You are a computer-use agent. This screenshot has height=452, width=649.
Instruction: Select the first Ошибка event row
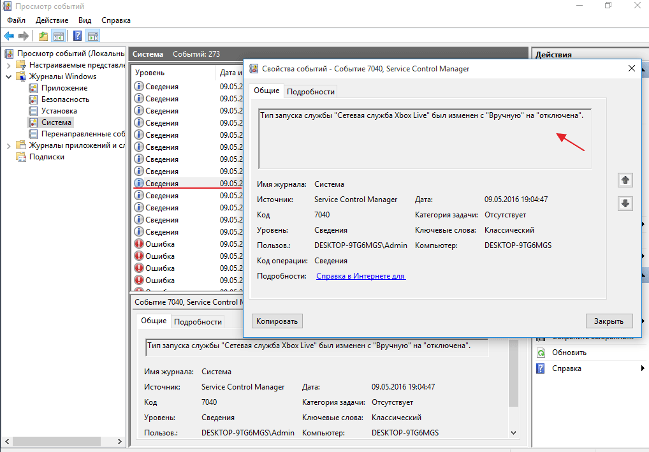point(159,244)
